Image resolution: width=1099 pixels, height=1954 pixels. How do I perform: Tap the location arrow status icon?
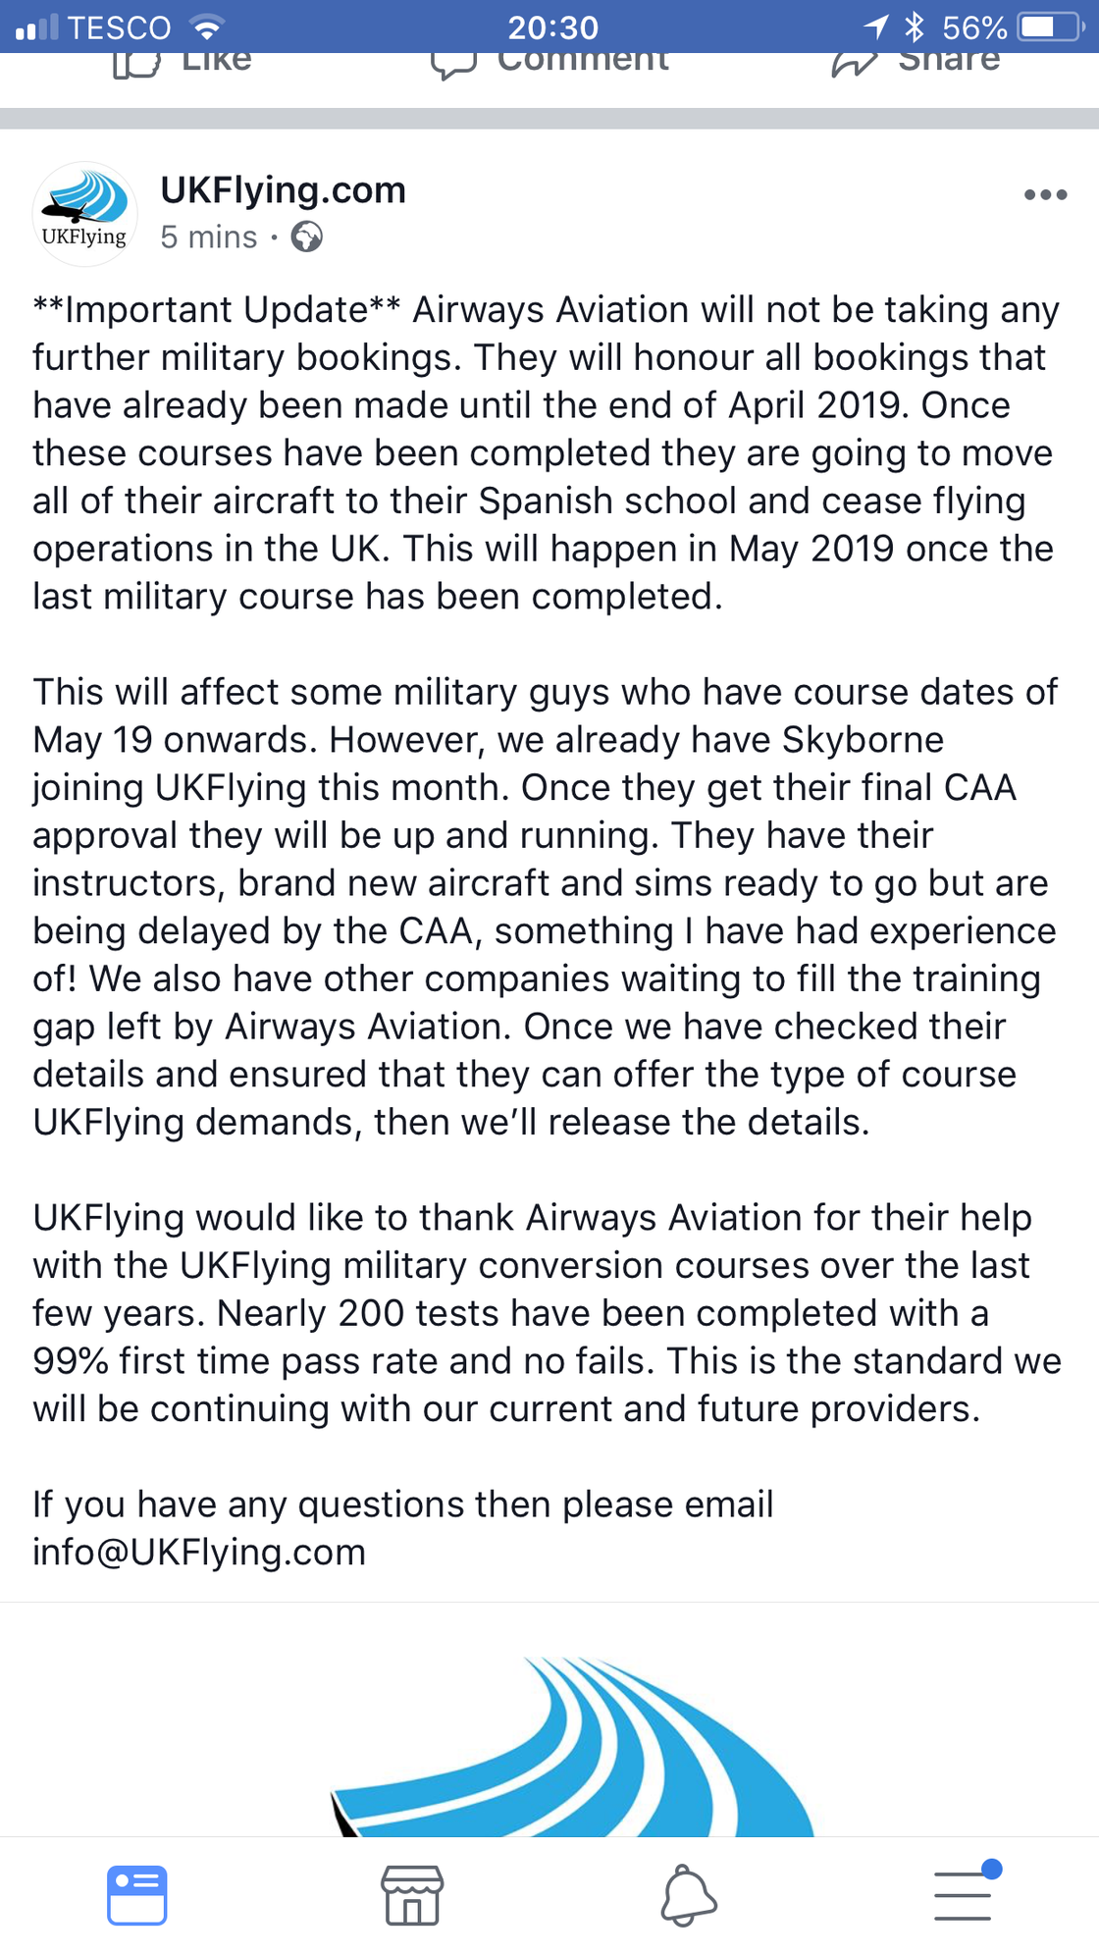(x=876, y=26)
